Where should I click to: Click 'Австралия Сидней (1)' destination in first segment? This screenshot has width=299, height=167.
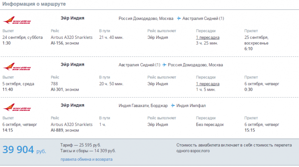point(203,18)
